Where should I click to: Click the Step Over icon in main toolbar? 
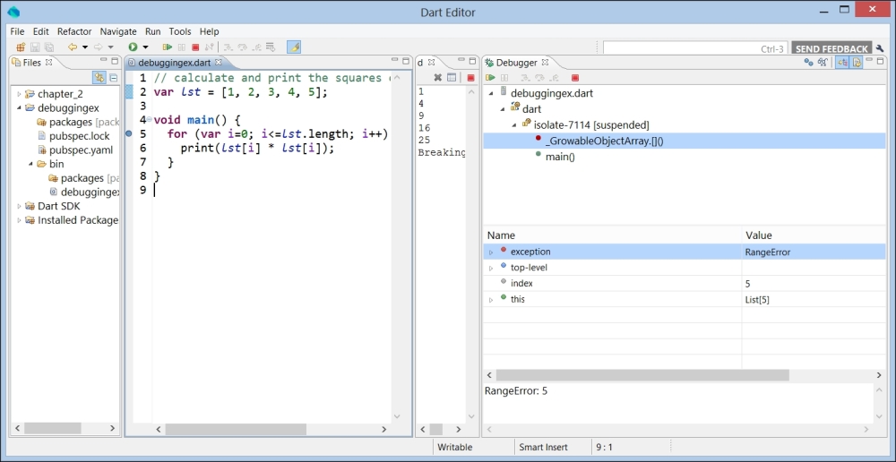[x=243, y=47]
